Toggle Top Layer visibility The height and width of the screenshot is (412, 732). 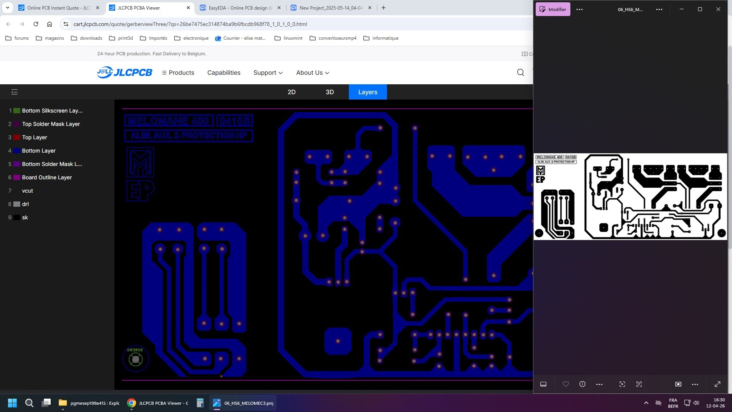(34, 137)
